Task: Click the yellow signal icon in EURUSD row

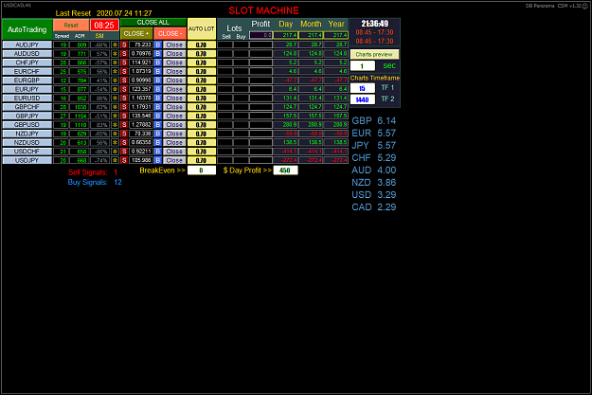Action: click(116, 98)
